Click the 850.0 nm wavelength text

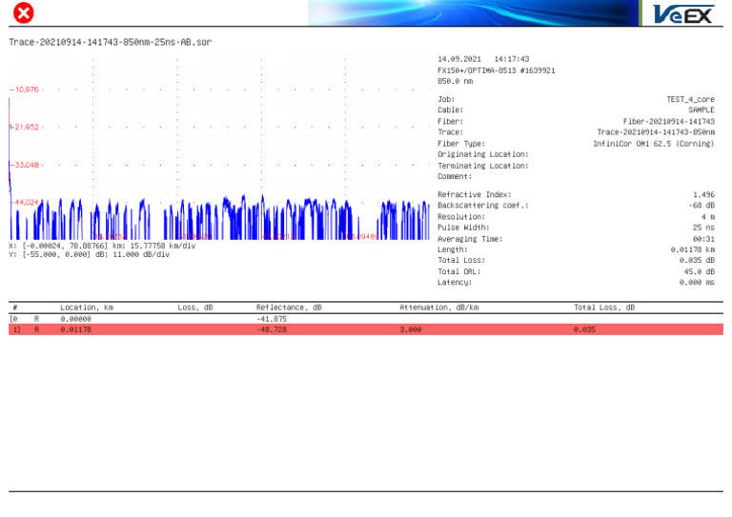pyautogui.click(x=456, y=81)
